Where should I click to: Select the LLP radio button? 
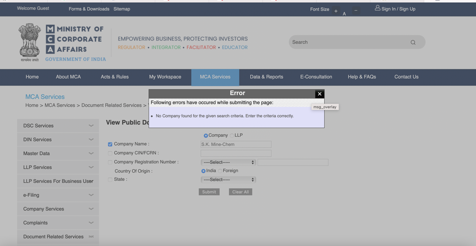[x=232, y=136]
